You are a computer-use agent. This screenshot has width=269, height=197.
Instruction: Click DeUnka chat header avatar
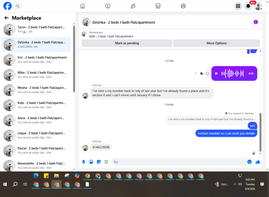click(x=86, y=22)
